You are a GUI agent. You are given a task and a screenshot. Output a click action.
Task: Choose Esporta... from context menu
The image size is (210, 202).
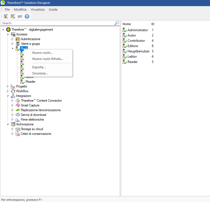[48, 67]
